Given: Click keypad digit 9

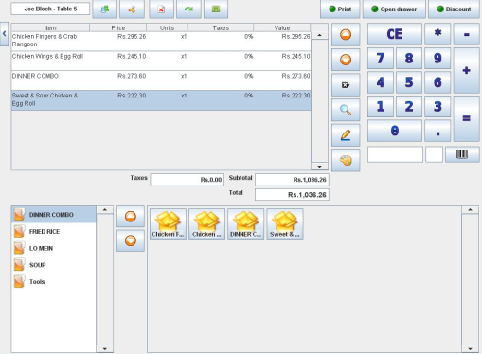Looking at the screenshot, I should click(x=437, y=59).
